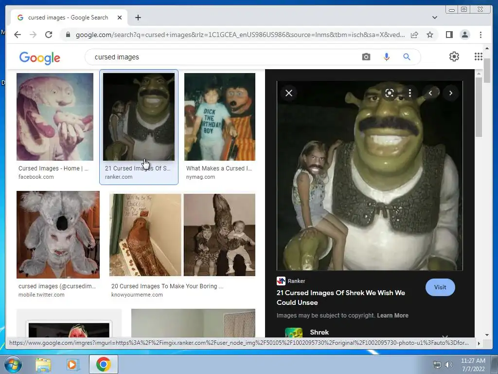498x374 pixels.
Task: Click the network tray icon
Action: point(437,365)
